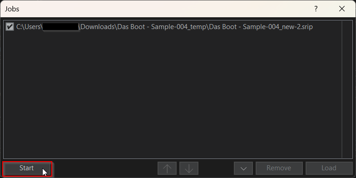Move the selected job down with the arrow
The height and width of the screenshot is (178, 356).
tap(189, 168)
